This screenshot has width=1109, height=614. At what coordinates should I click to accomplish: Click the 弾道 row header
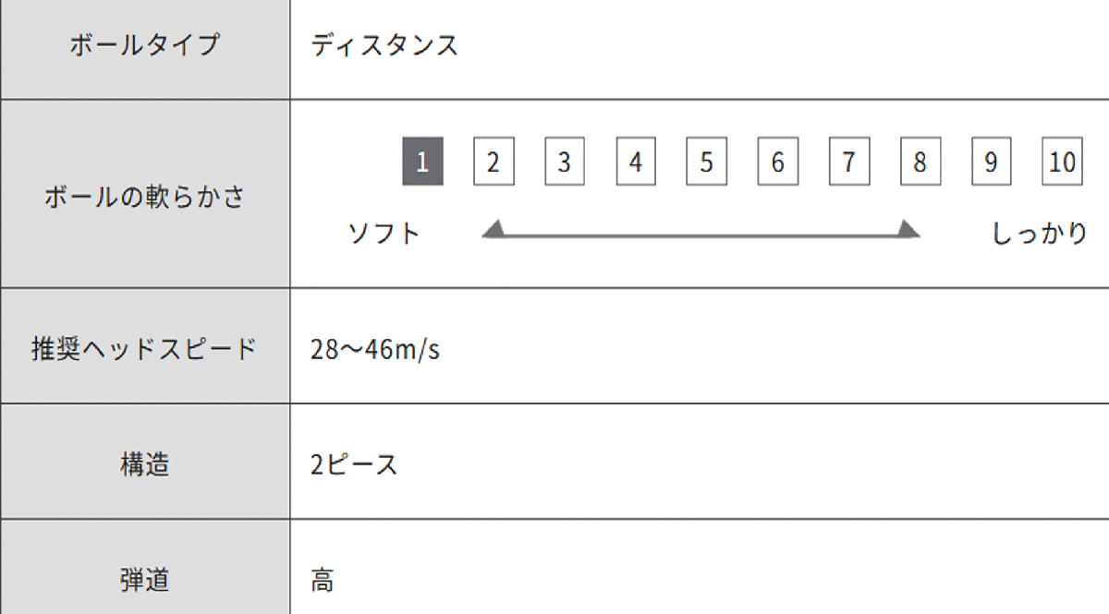coord(145,581)
